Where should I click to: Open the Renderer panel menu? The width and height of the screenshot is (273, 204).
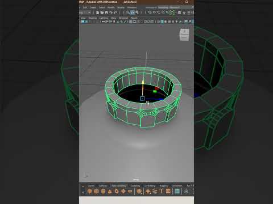(x=123, y=18)
